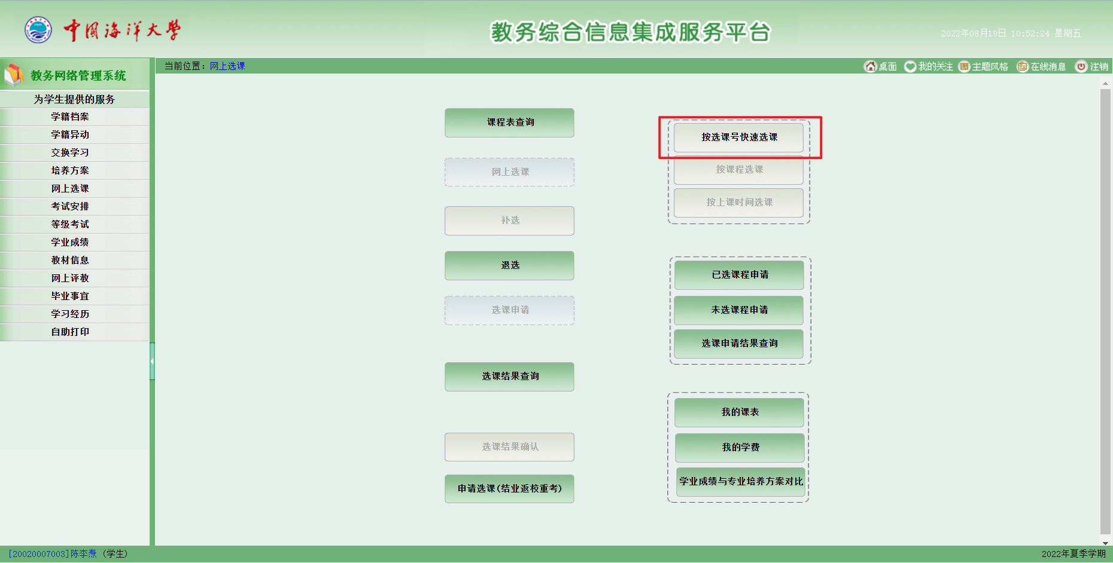Expand the 为学生提供的服务 menu header

74,99
